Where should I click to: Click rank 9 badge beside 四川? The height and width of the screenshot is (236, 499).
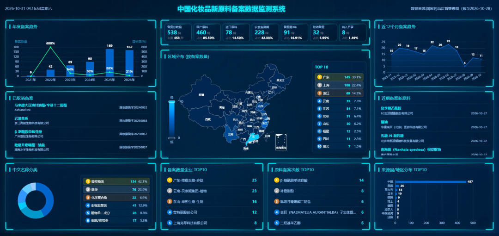(320, 139)
